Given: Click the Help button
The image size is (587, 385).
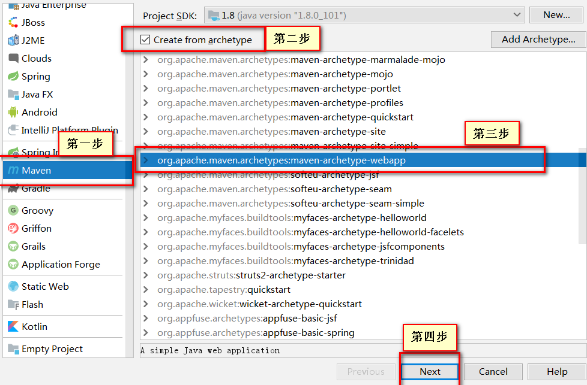Looking at the screenshot, I should [559, 372].
